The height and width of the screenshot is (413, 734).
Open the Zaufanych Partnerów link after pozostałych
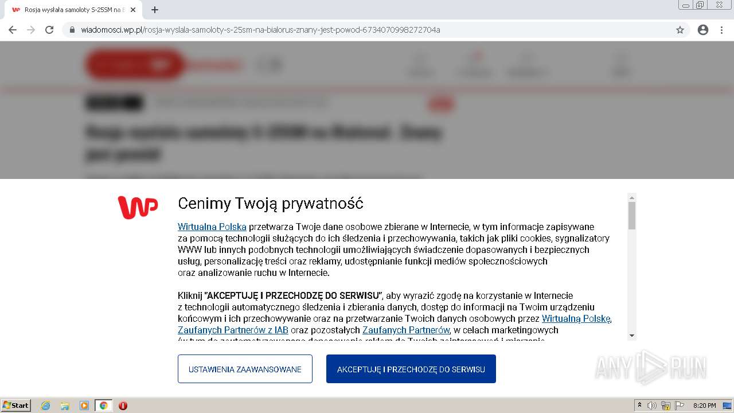click(406, 330)
